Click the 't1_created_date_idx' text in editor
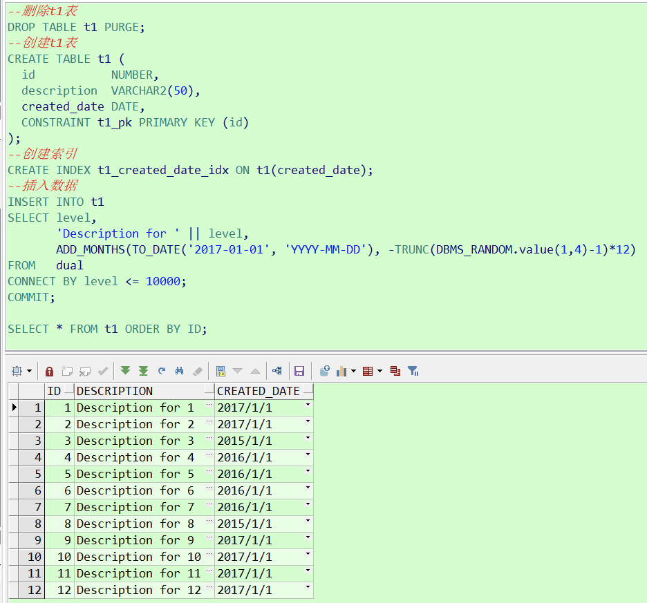 click(x=163, y=171)
